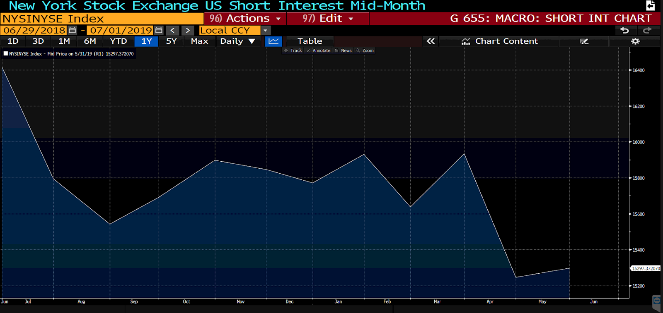The width and height of the screenshot is (663, 313).
Task: Switch to Table view
Action: (310, 41)
